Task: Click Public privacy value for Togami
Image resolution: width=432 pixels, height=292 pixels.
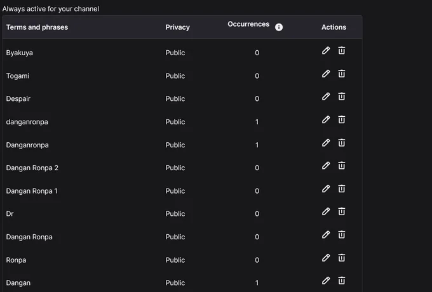Action: tap(175, 76)
